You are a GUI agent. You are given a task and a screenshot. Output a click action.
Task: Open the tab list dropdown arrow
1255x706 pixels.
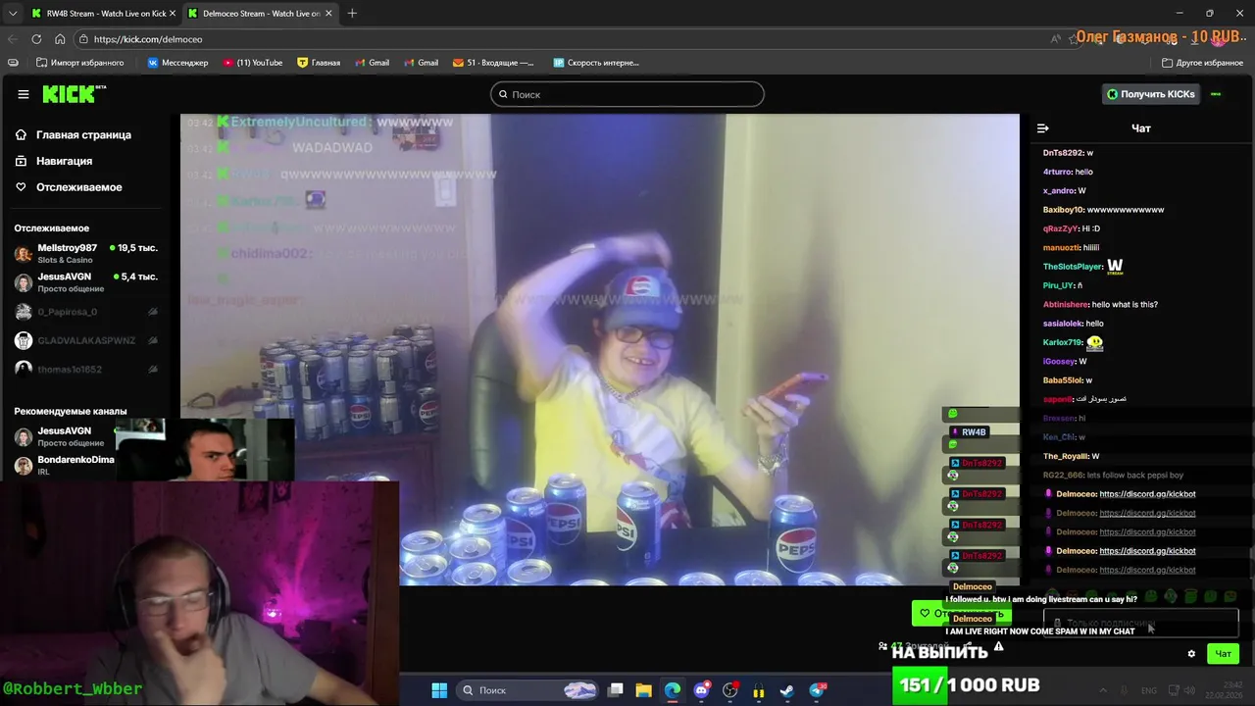12,14
